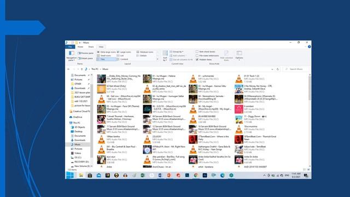This screenshot has height=197, width=350.
Task: Open Excel from the taskbar
Action: [x=143, y=176]
